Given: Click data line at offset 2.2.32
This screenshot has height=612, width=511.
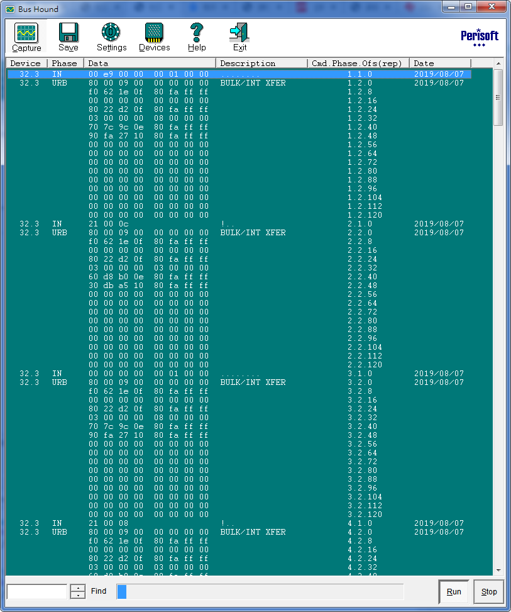Looking at the screenshot, I should [x=148, y=268].
